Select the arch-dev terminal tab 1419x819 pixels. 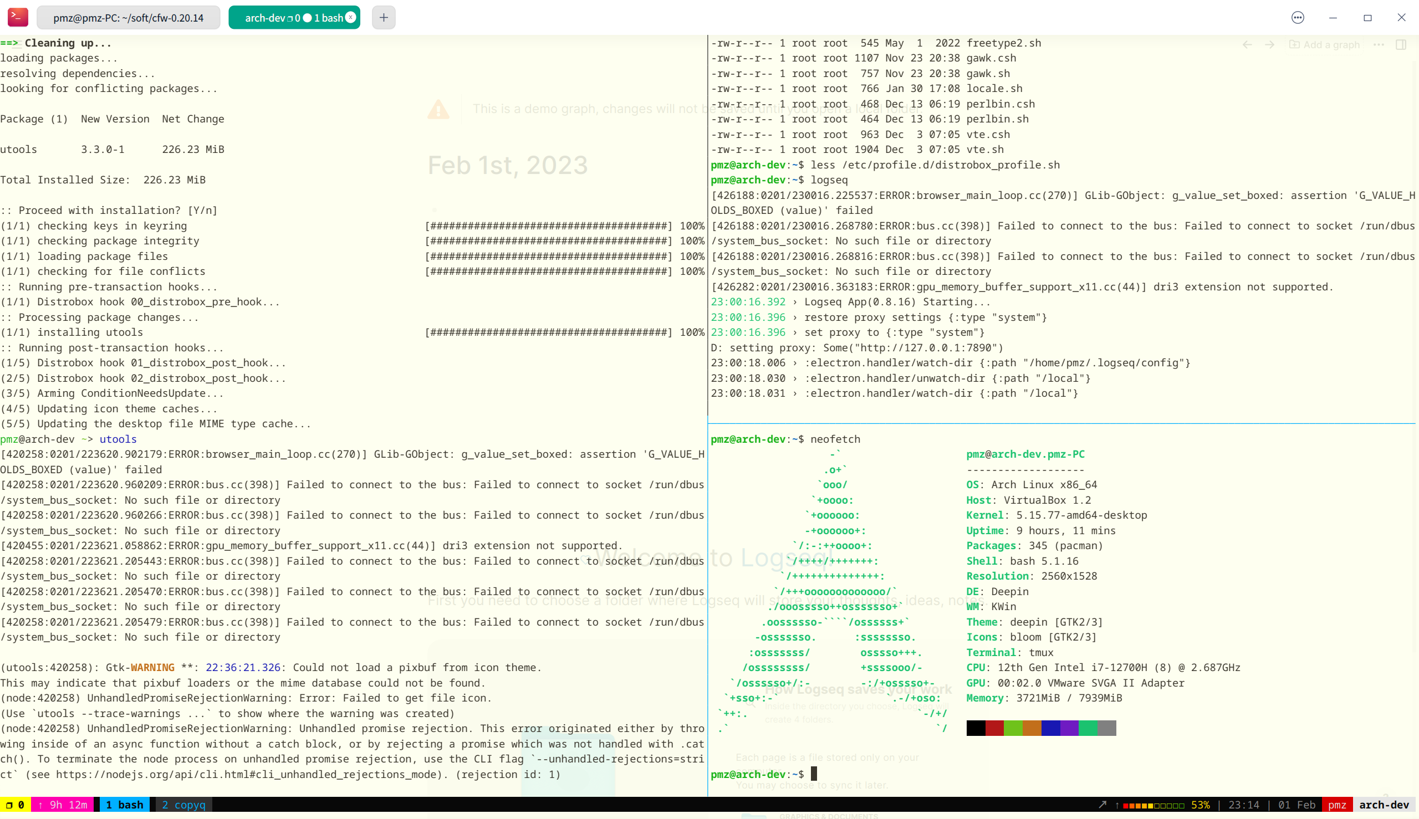[x=287, y=17]
